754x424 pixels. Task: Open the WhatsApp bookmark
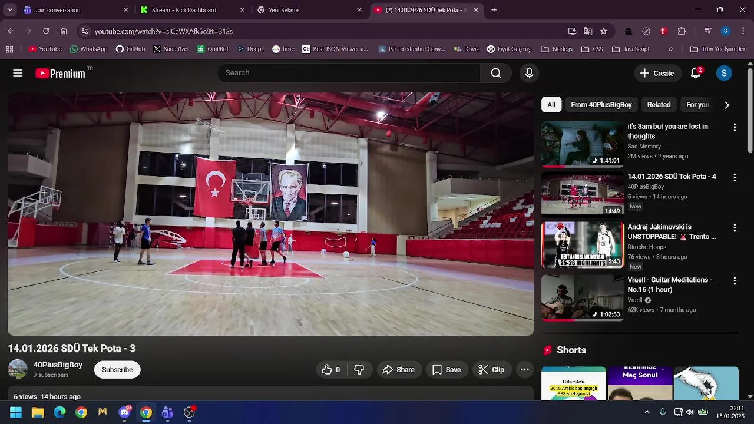coord(88,49)
